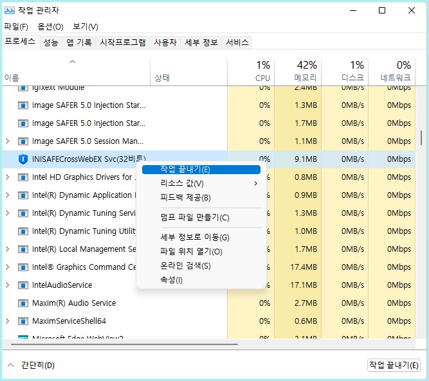The height and width of the screenshot is (381, 429).
Task: Click the INISAFECrossWebEX shield icon
Action: click(x=23, y=159)
